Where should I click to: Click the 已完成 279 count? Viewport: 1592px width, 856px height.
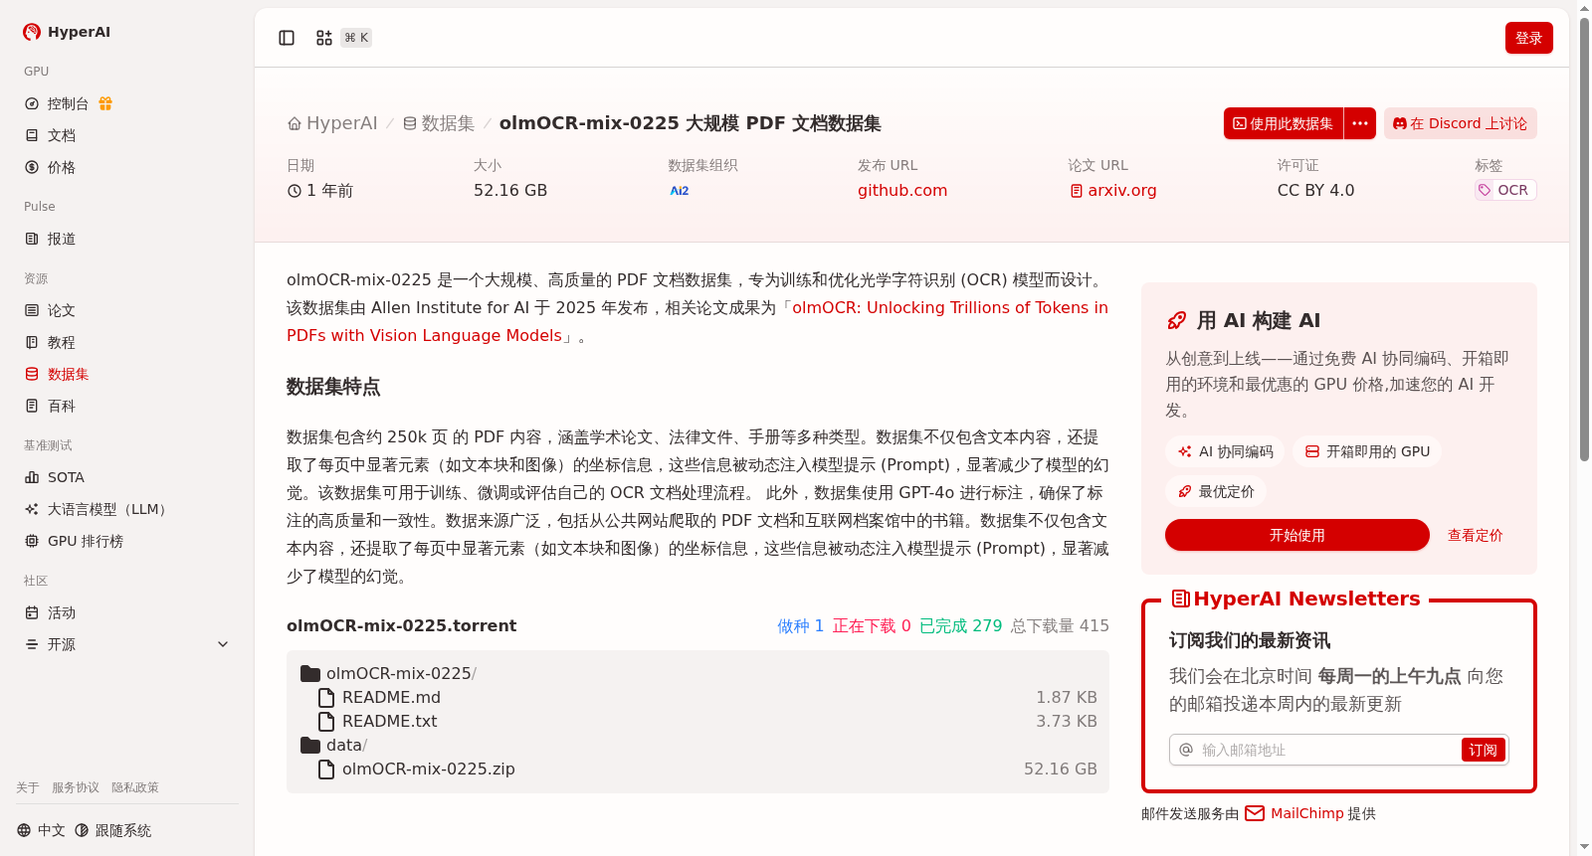pos(960,625)
